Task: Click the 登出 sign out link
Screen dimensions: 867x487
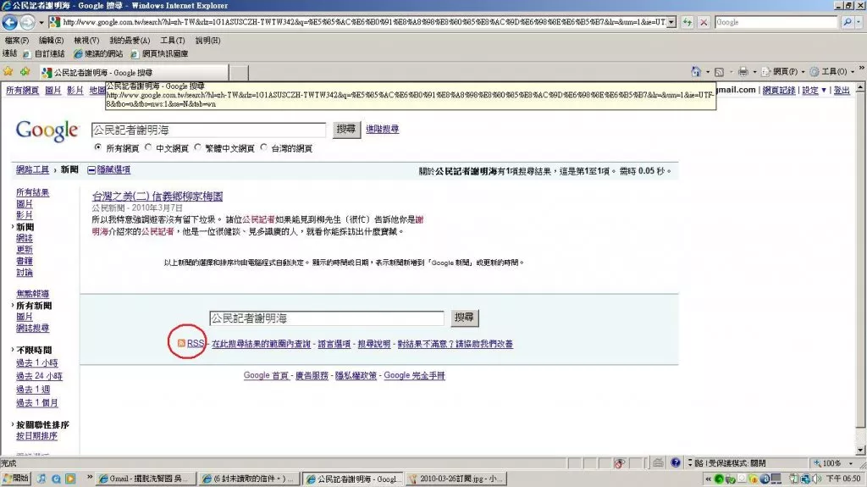Action: [842, 91]
